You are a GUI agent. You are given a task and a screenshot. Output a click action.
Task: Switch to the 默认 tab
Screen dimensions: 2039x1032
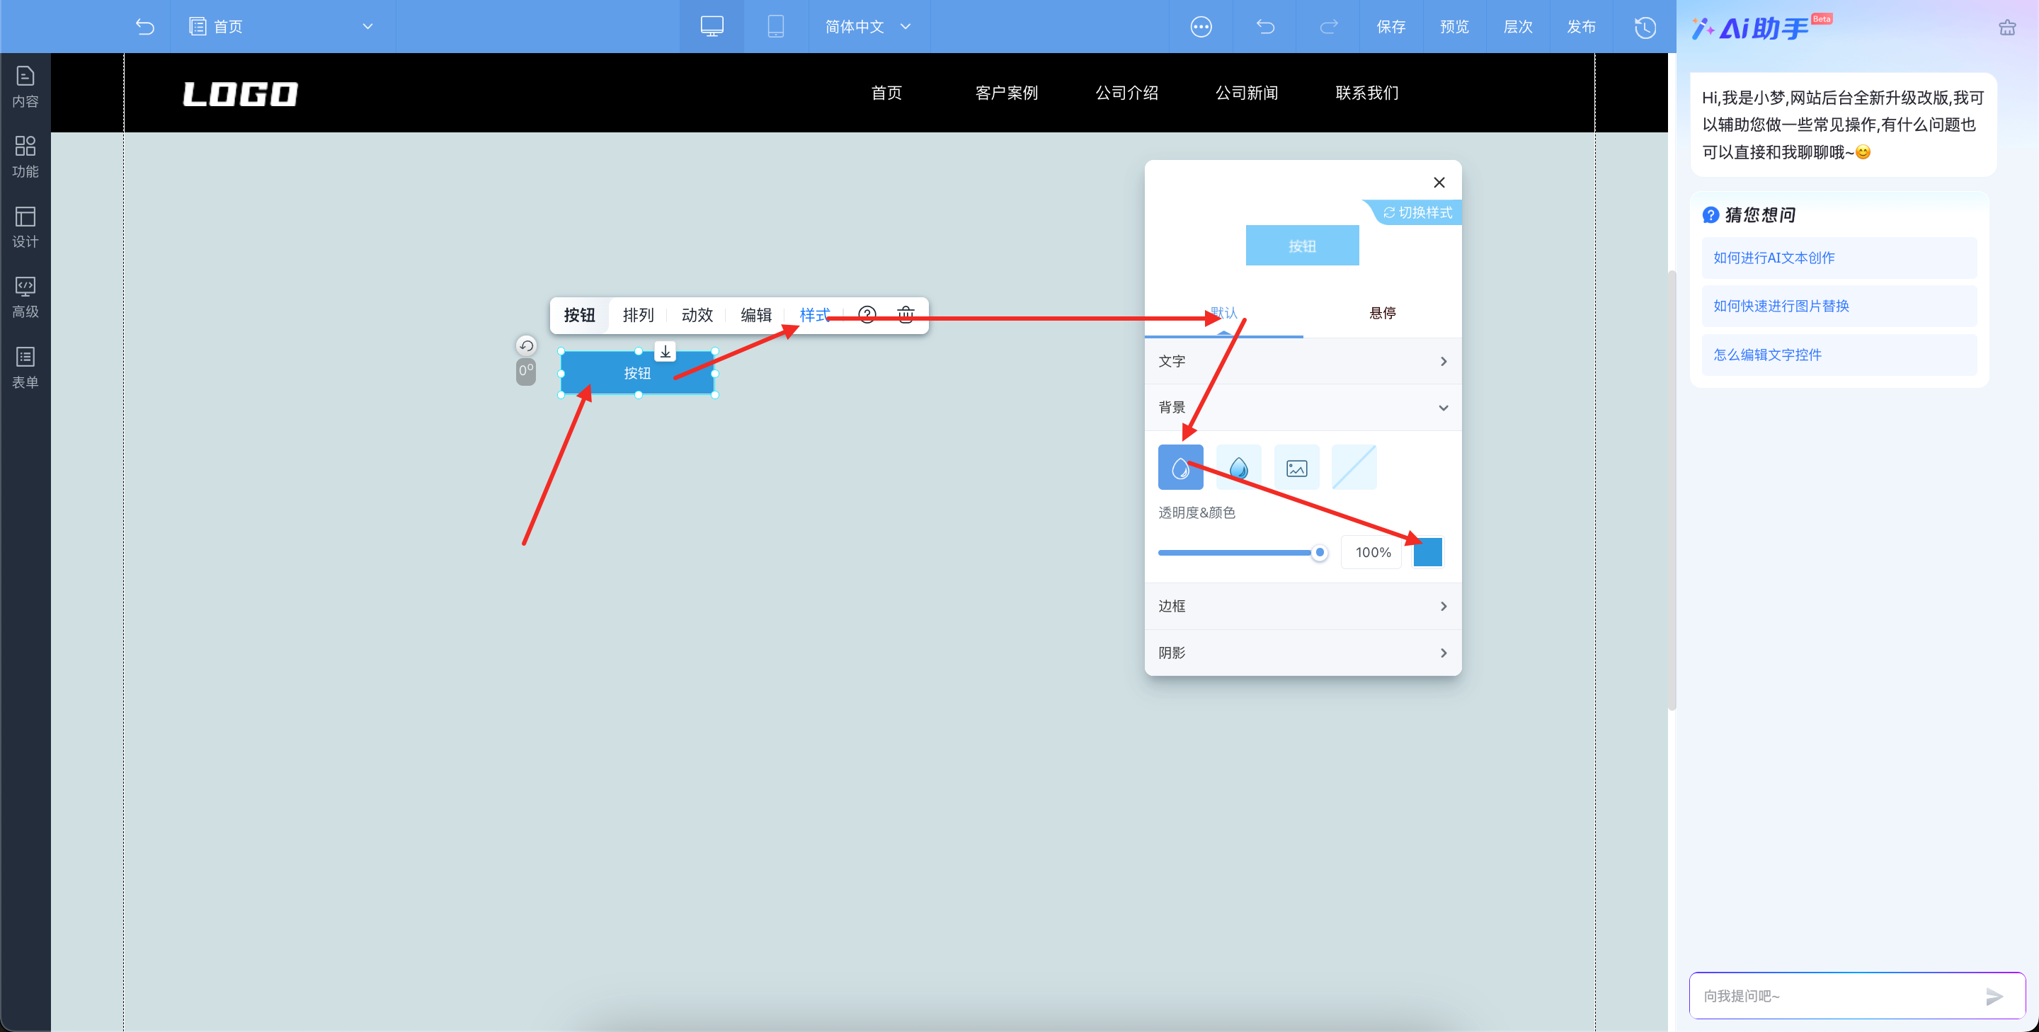pyautogui.click(x=1223, y=314)
